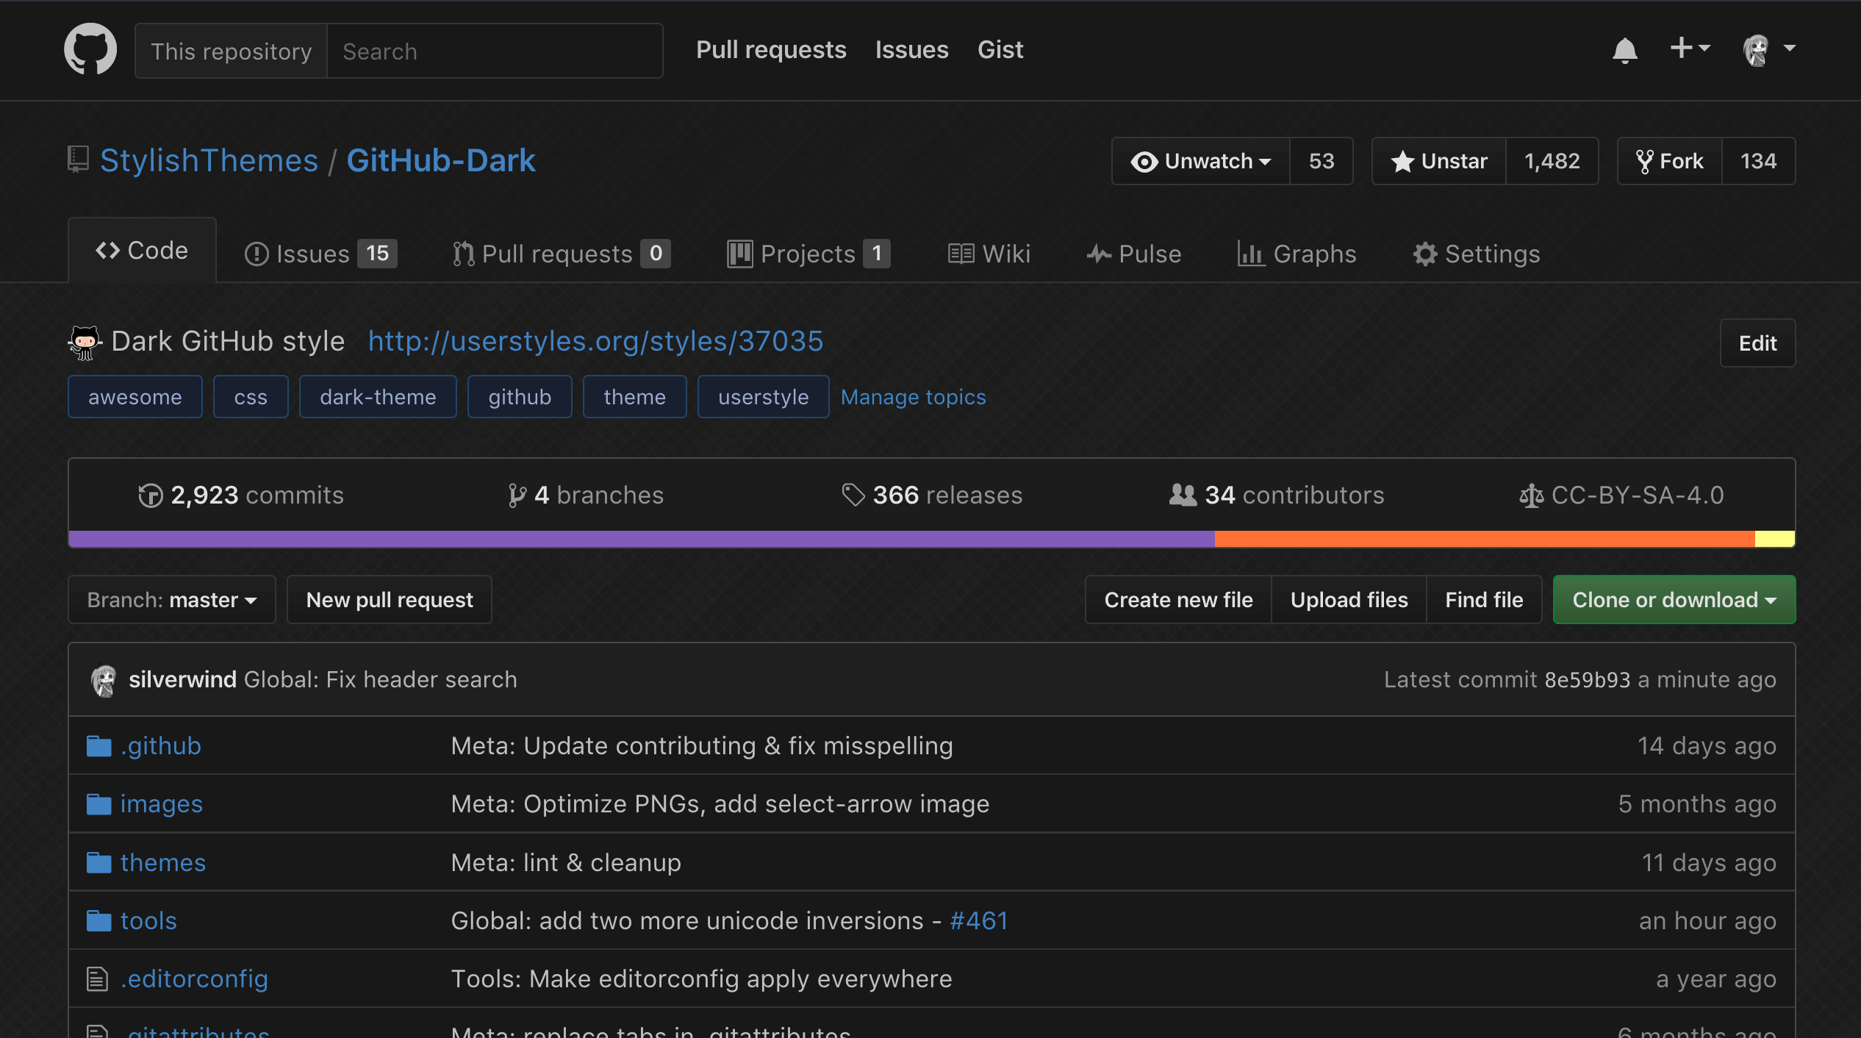Click silverwind's commit avatar

click(104, 680)
